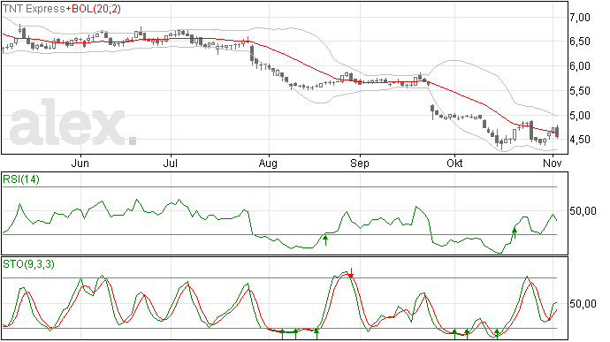Click the 7,00 price axis label
The image size is (610, 342).
coord(580,18)
